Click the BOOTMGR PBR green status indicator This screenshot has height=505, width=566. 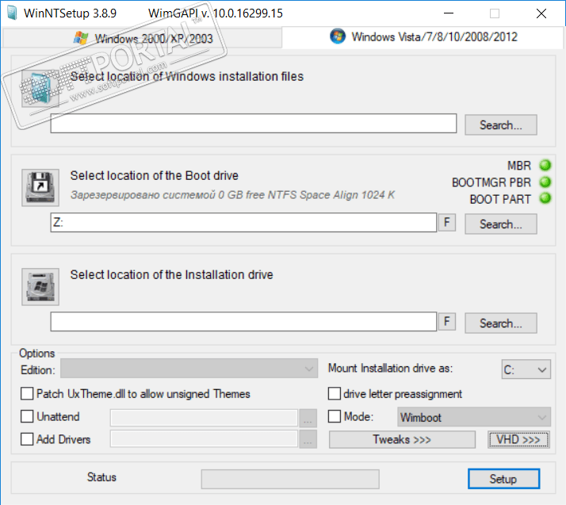coord(545,182)
